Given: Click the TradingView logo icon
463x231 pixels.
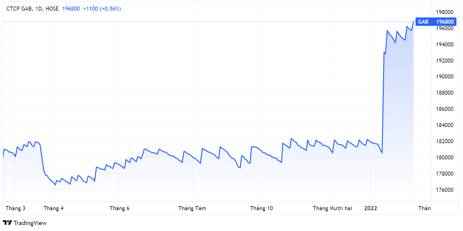Looking at the screenshot, I should click(x=7, y=223).
